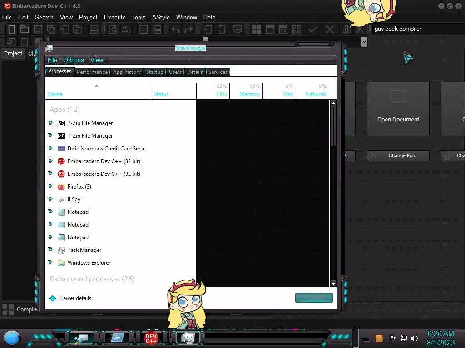Click the Undo arrow icon in Dev-C++
Image resolution: width=465 pixels, height=348 pixels.
[176, 29]
